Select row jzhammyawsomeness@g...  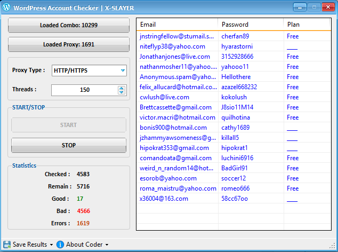tap(234, 138)
